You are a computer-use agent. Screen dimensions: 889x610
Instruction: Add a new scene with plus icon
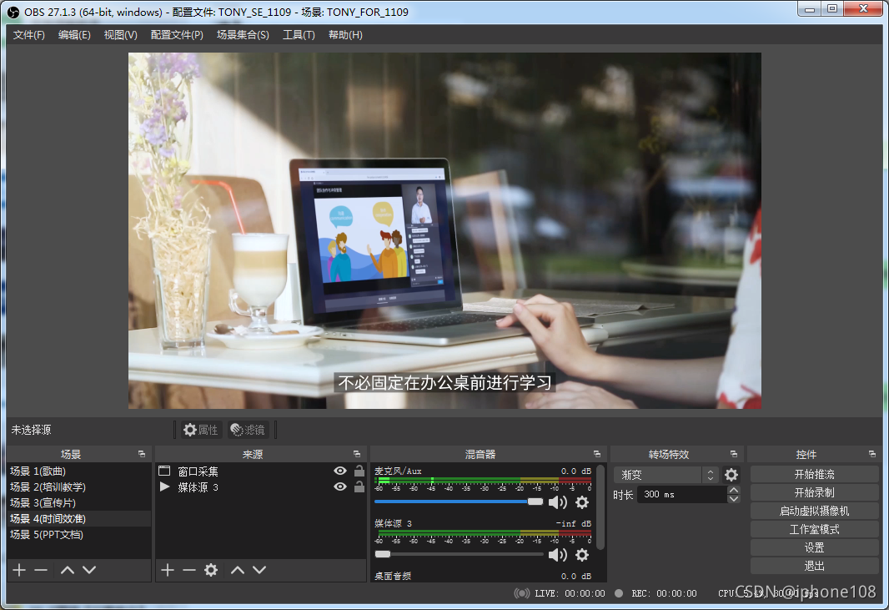coord(19,570)
